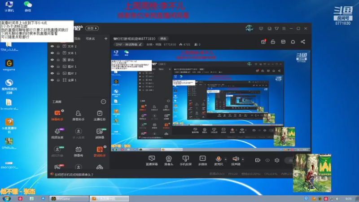Select the 文本 1 source row
359x202 pixels.
click(79, 53)
